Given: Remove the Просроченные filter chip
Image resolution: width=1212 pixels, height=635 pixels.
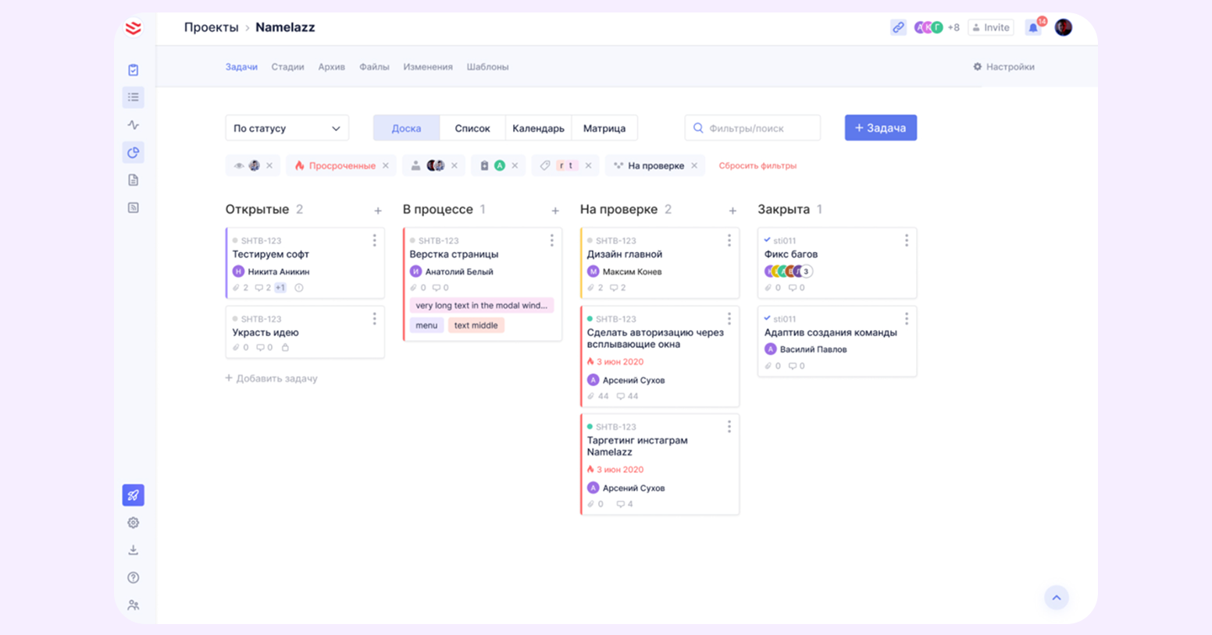Looking at the screenshot, I should coord(384,165).
